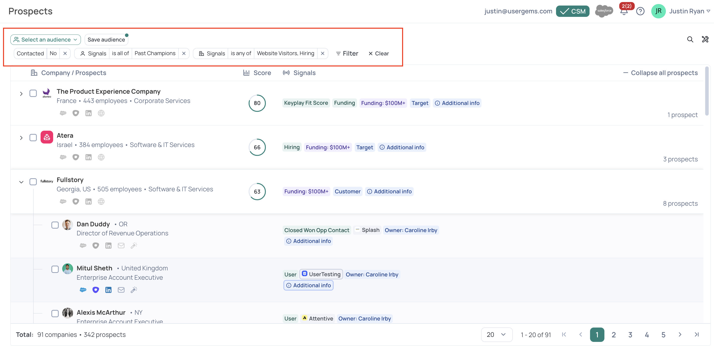Expand The Product Experience Company row
714x358 pixels.
point(21,94)
